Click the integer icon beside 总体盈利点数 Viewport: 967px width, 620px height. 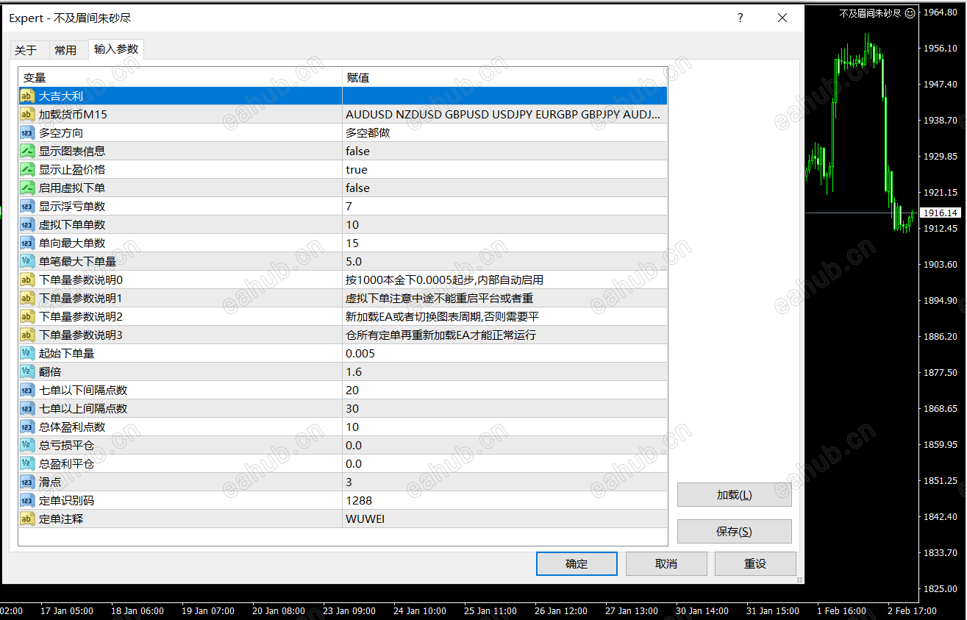click(27, 427)
